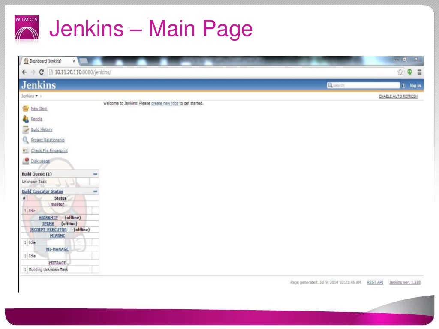Click the Jenkins breadcrumb text
This screenshot has width=439, height=329.
click(x=27, y=96)
